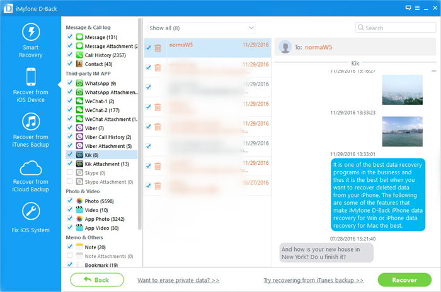Screen dimensions: 441x292
Task: Click the Contact book icon
Action: click(x=79, y=64)
